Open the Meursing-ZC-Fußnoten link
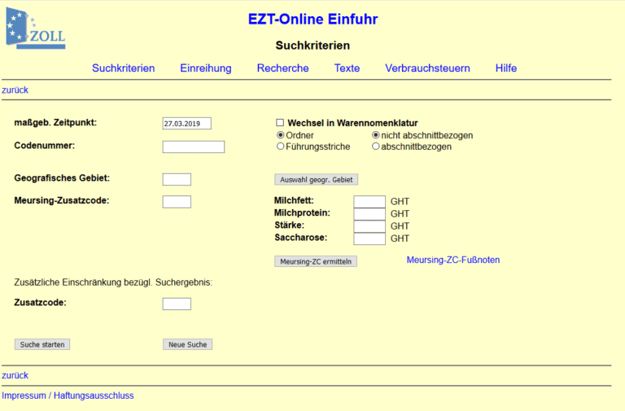Image resolution: width=625 pixels, height=411 pixels. [x=452, y=260]
